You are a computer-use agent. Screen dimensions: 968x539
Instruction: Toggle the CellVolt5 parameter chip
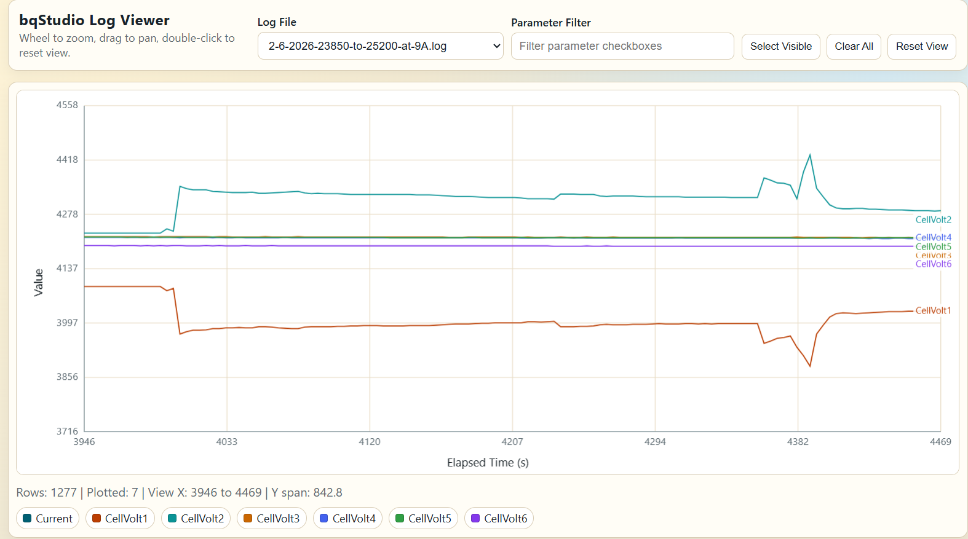point(423,518)
